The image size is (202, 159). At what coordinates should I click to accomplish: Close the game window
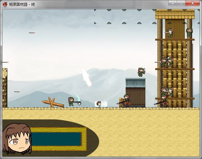(x=192, y=3)
